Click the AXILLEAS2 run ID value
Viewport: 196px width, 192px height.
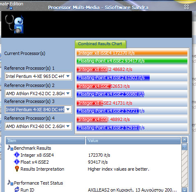pos(132,190)
